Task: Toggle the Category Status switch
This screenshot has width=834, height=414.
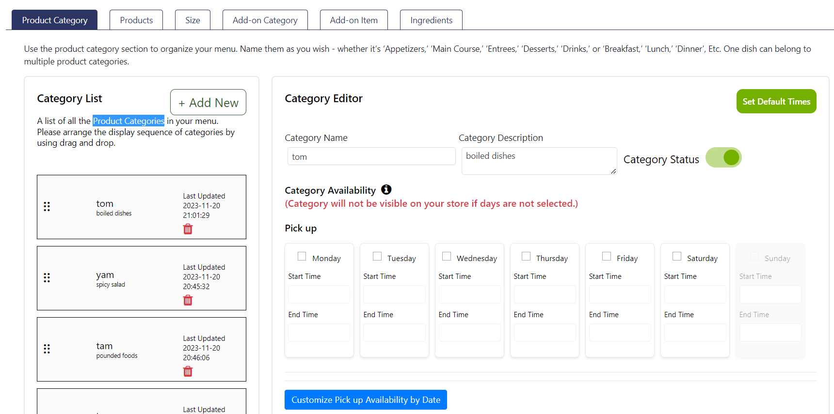Action: coord(723,158)
